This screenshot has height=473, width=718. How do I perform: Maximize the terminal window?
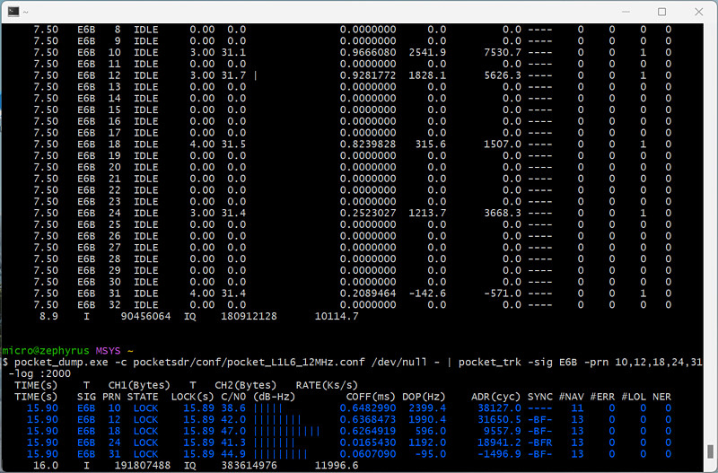click(661, 12)
